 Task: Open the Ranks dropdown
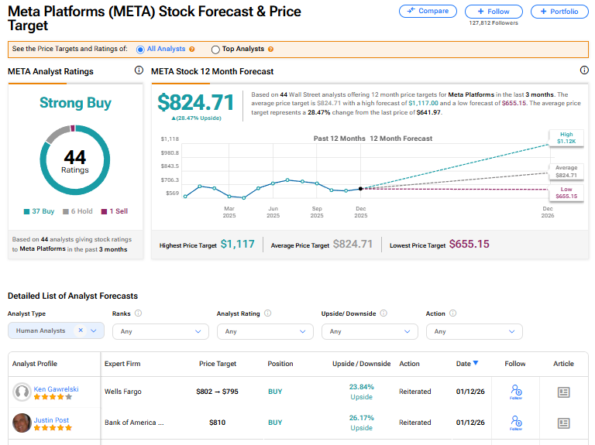(160, 331)
